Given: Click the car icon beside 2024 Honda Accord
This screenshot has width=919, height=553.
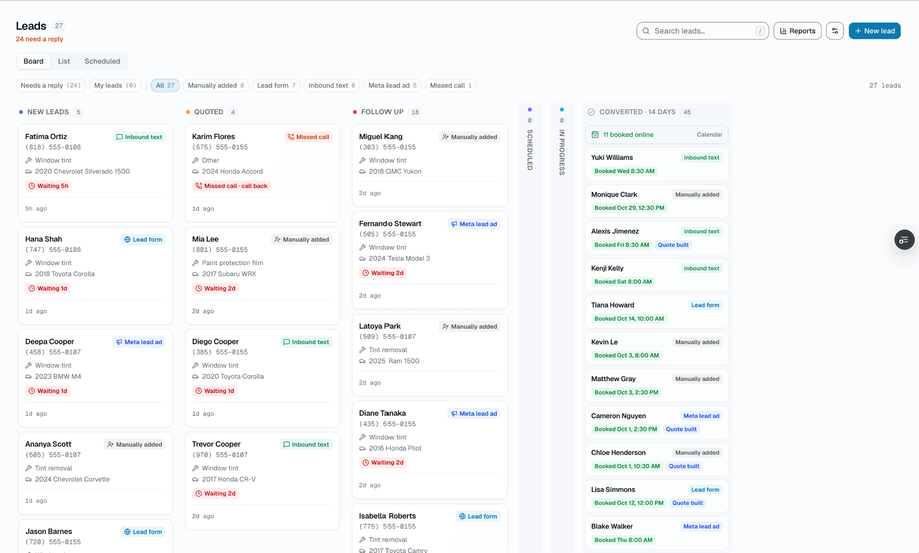Looking at the screenshot, I should tap(195, 171).
